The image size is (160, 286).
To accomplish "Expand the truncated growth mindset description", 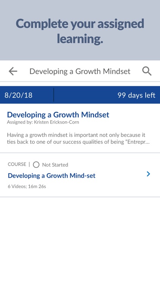I will (78, 139).
